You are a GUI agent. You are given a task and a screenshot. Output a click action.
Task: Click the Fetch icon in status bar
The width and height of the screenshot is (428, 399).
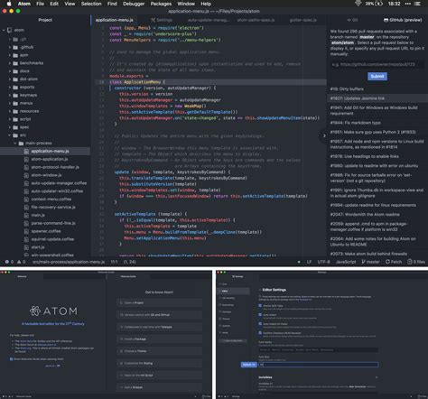point(387,262)
